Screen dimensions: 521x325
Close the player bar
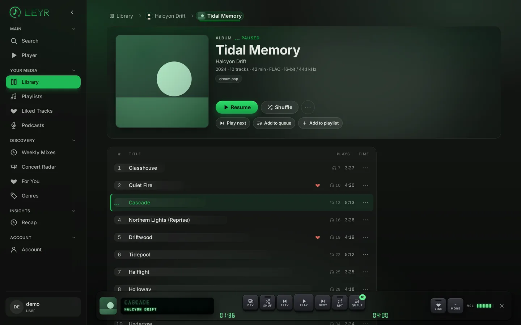(502, 306)
